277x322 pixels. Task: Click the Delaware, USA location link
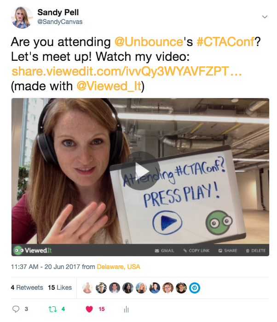[118, 267]
